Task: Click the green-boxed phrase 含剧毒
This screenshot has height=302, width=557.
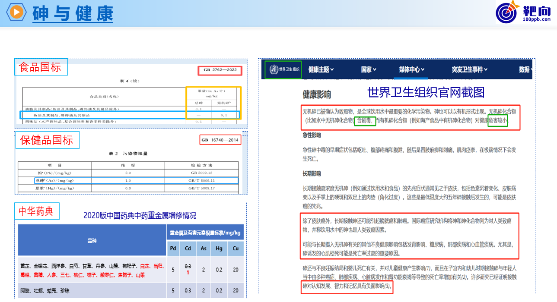Action: (x=365, y=121)
